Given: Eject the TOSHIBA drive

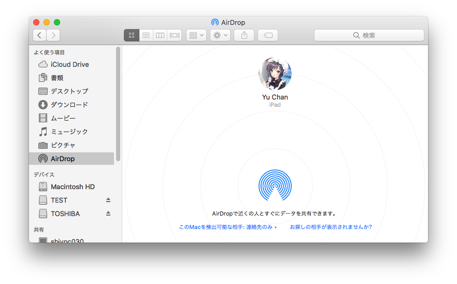Looking at the screenshot, I should tap(108, 214).
